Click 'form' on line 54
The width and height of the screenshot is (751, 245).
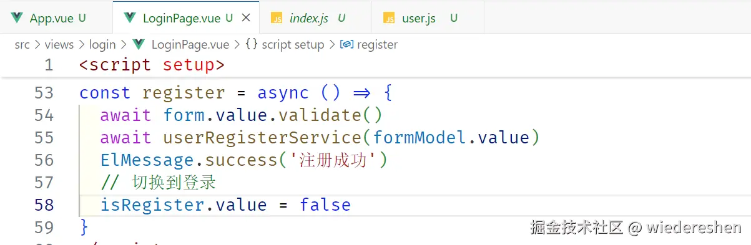click(184, 115)
